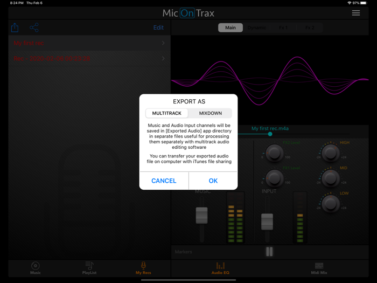
Task: Click the MID EQ knob
Action: pyautogui.click(x=331, y=178)
